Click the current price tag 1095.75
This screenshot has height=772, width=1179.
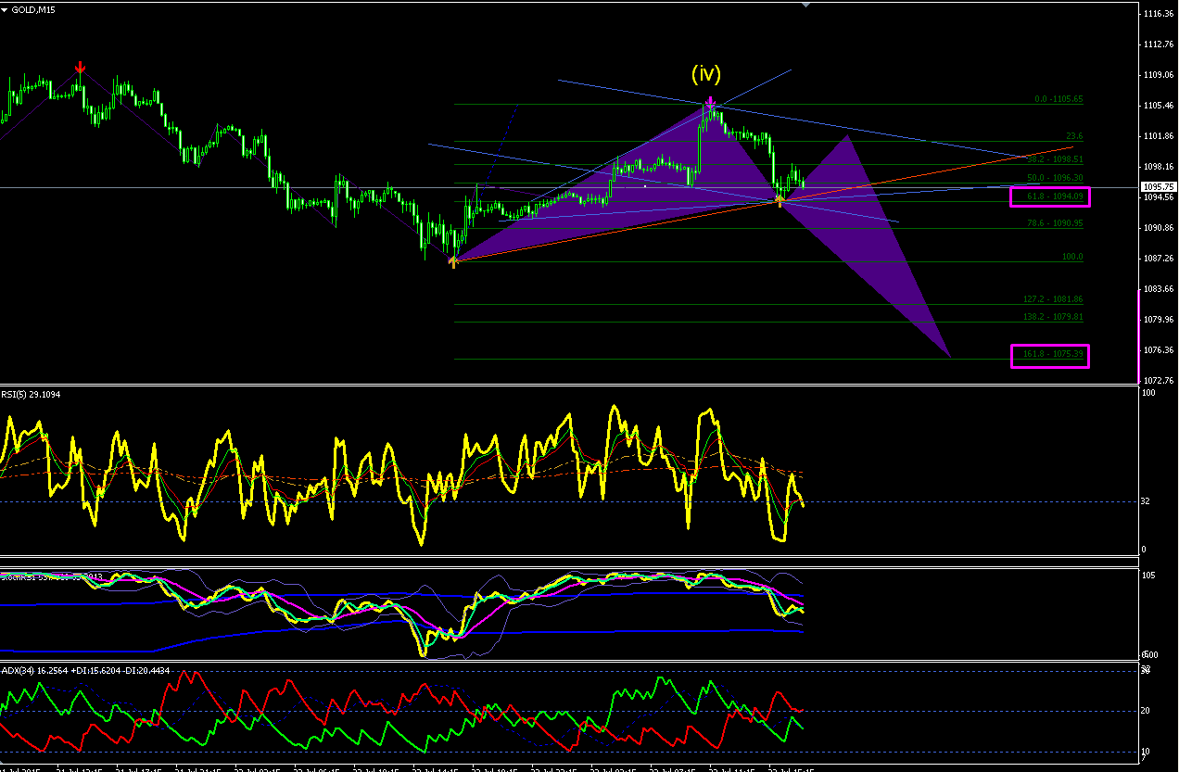pos(1160,186)
